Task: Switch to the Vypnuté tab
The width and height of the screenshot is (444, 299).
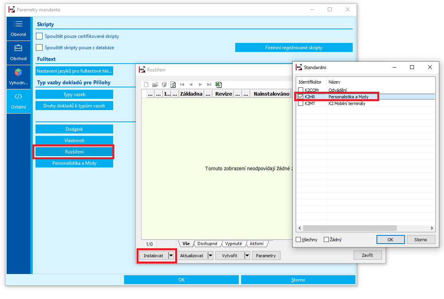Action: click(x=234, y=244)
